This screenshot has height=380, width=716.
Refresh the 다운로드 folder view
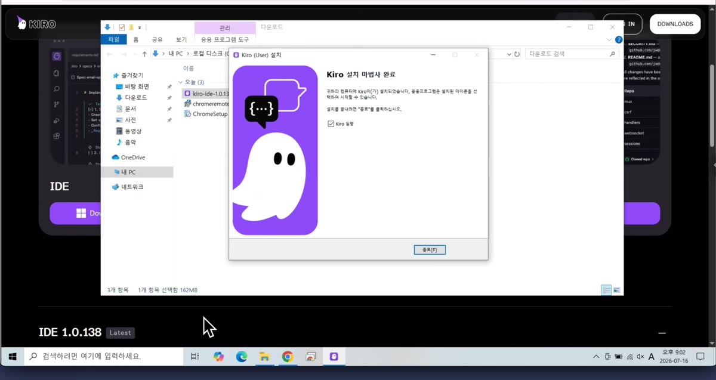click(517, 54)
